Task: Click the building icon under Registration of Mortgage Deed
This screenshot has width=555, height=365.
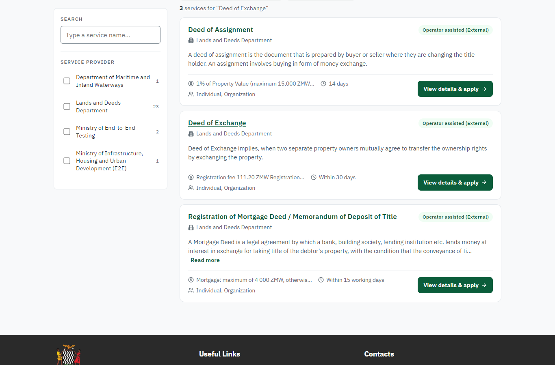Action: coord(191,228)
